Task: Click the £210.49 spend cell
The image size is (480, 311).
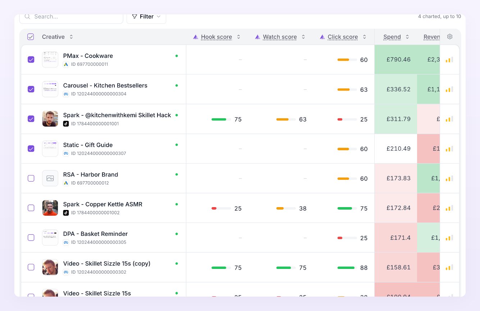Action: point(396,148)
